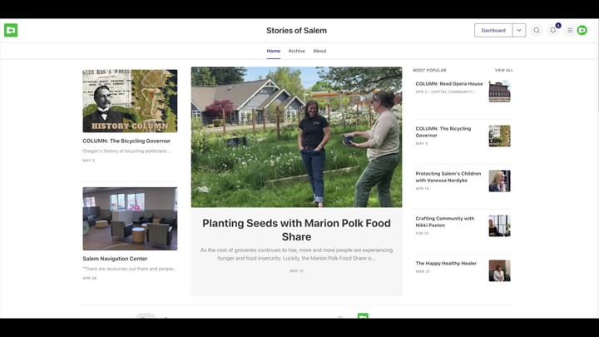Select the Home tab

(x=274, y=51)
